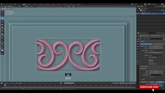Select the Annotate tool
165x93 pixels.
[x=2, y=31]
